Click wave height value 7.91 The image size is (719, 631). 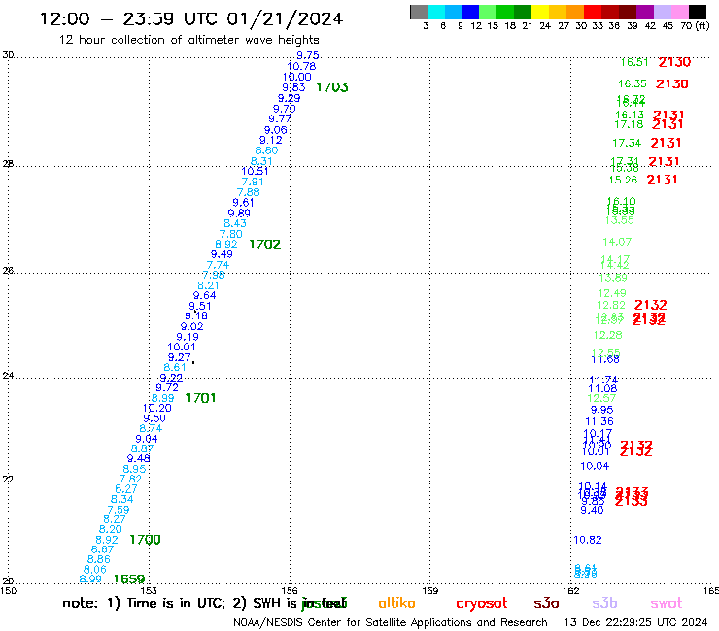(253, 182)
